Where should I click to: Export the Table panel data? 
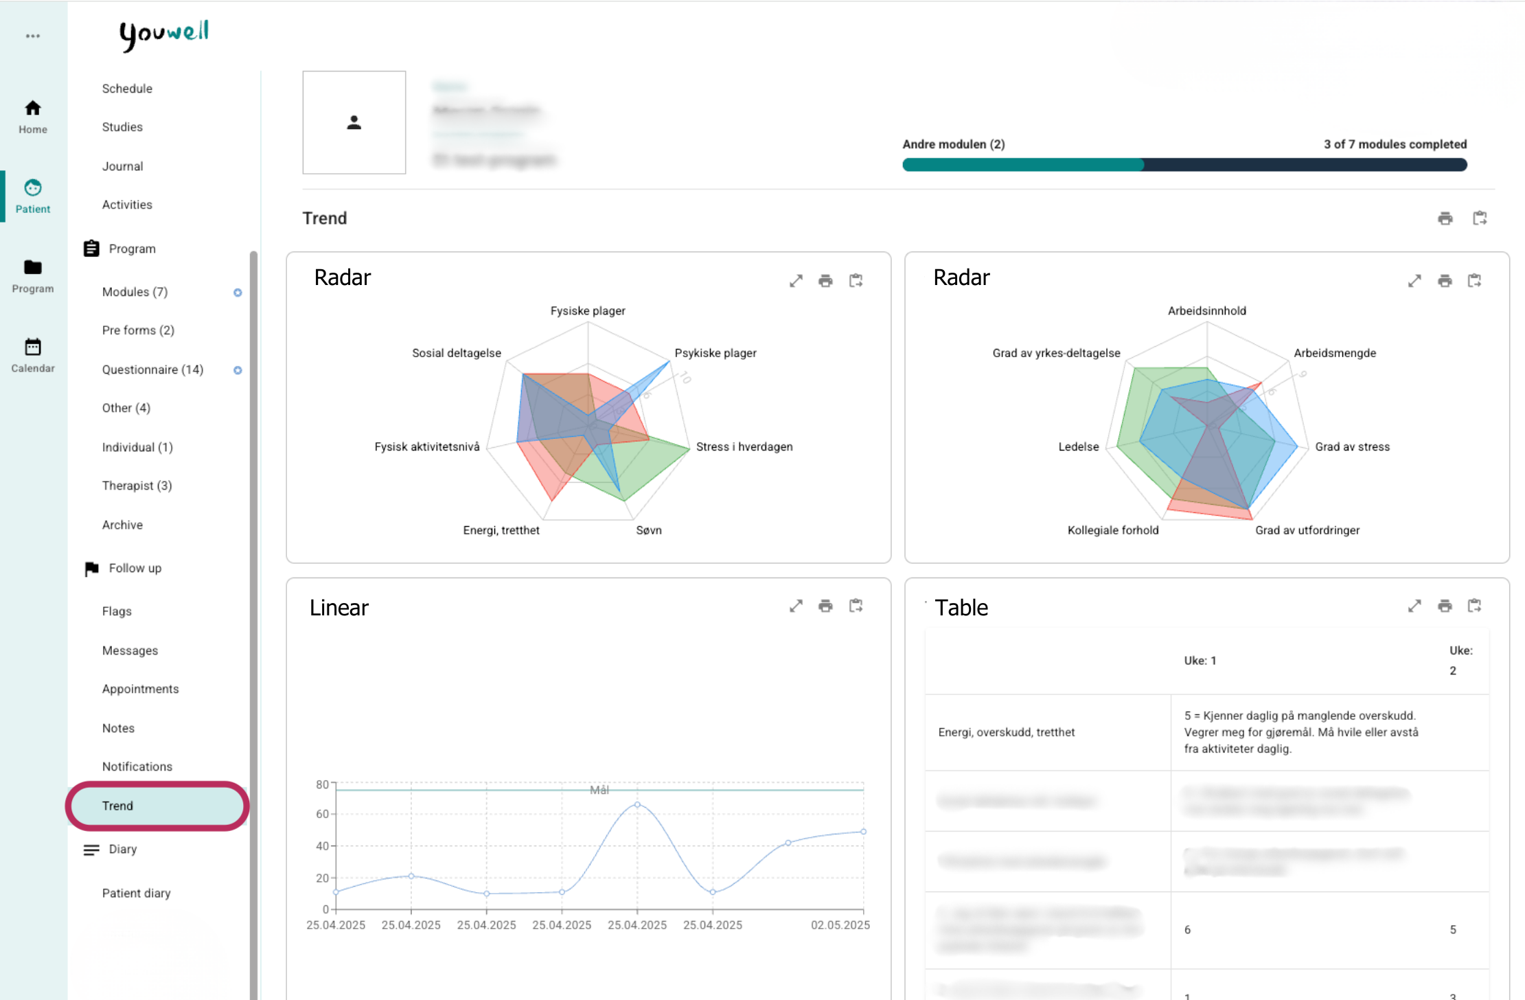[x=1474, y=606]
